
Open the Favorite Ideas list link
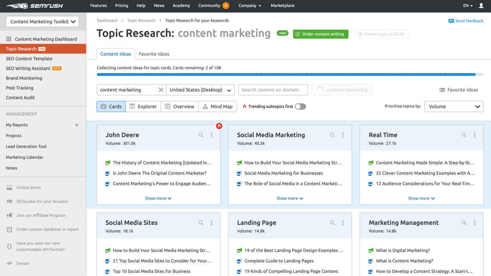coord(459,90)
